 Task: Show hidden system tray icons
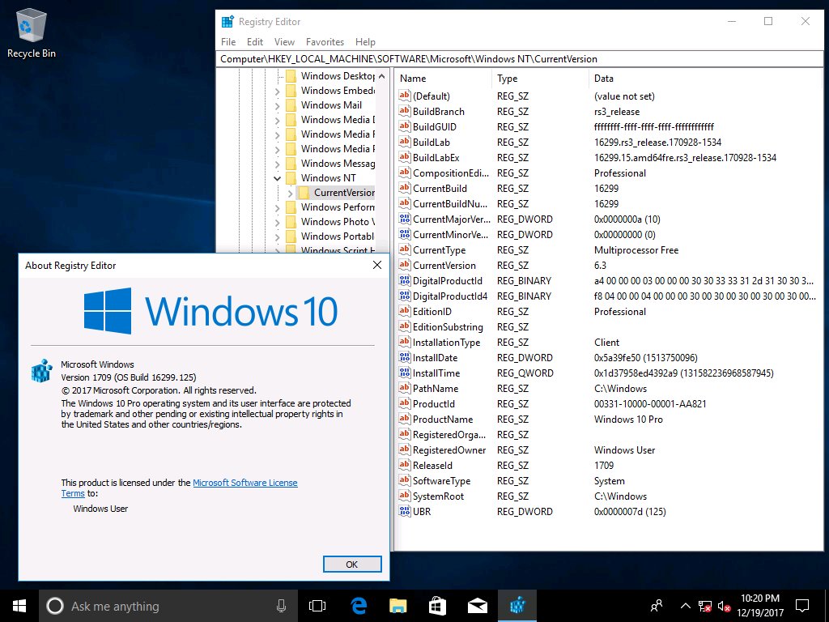685,606
